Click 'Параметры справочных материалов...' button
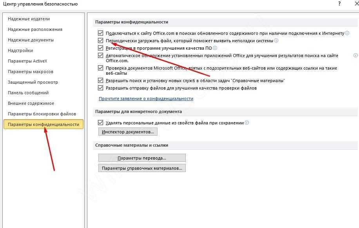The height and width of the screenshot is (228, 359). [x=141, y=168]
